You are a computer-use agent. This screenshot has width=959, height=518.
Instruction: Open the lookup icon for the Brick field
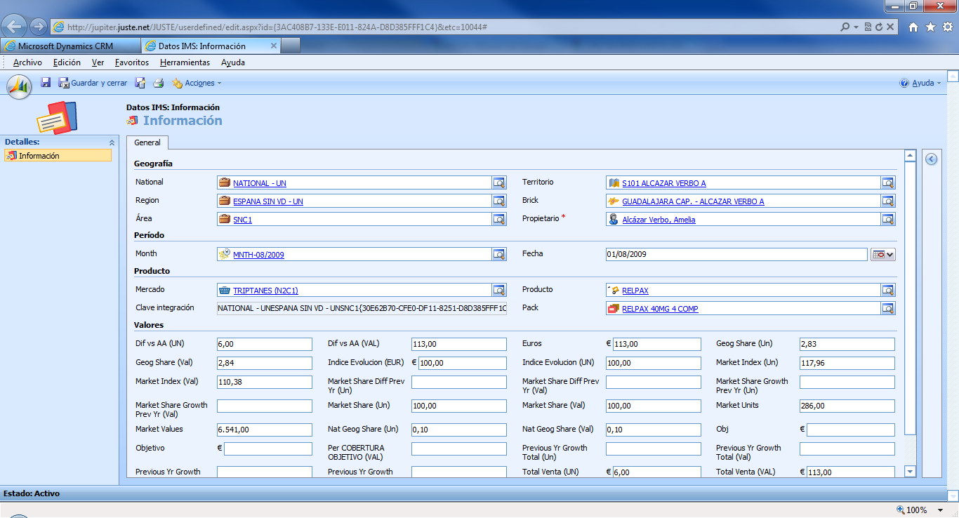(888, 201)
